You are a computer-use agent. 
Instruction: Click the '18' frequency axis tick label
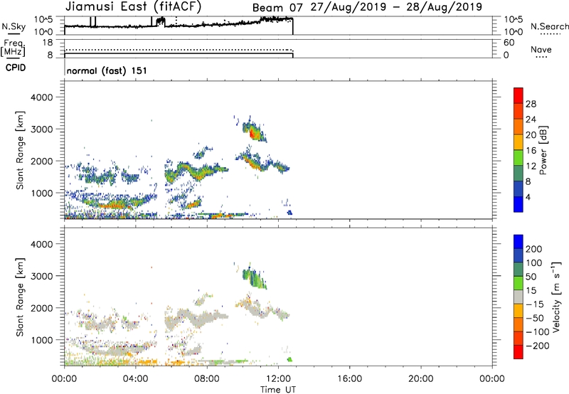(x=48, y=43)
